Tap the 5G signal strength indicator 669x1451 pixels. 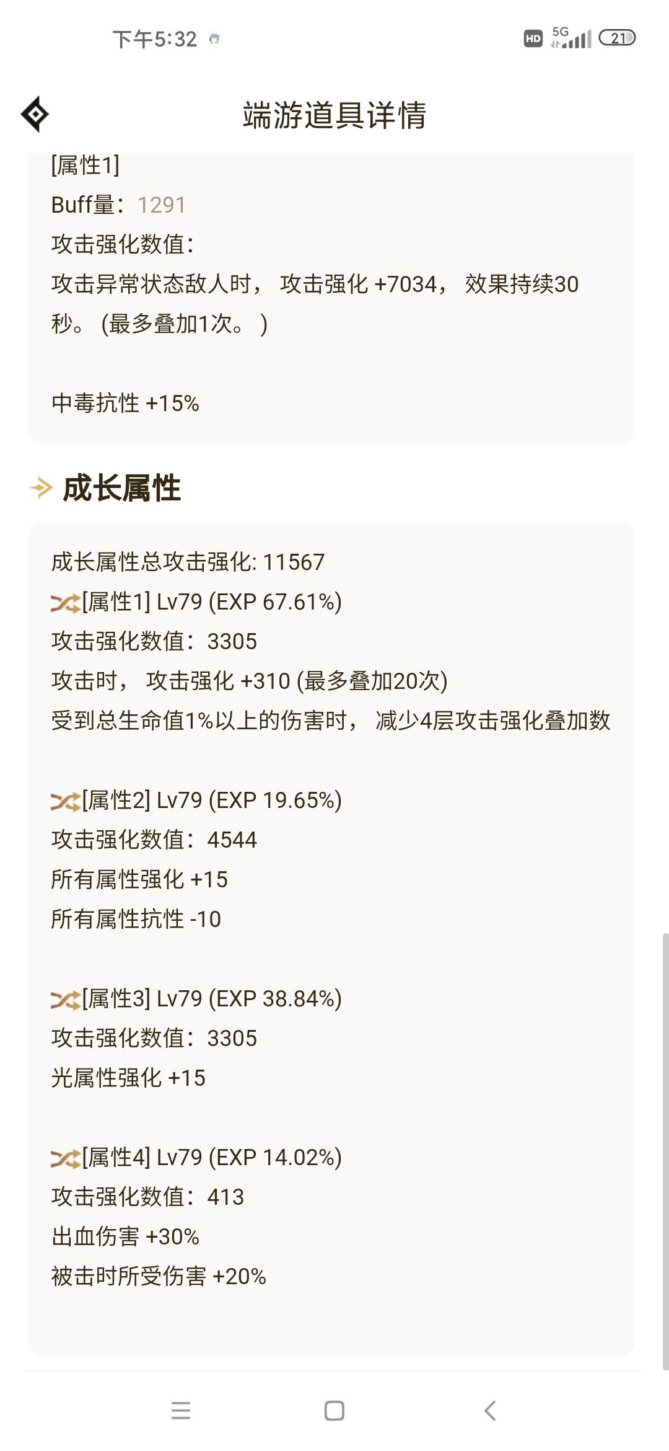[571, 38]
